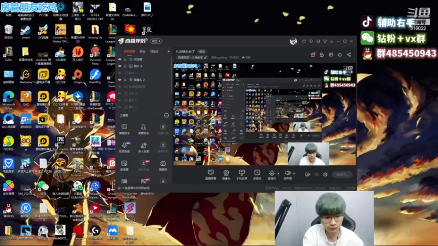Viewport: 438px width, 246px height.
Task: Open Among Us desktop shortcut
Action: coord(95,32)
